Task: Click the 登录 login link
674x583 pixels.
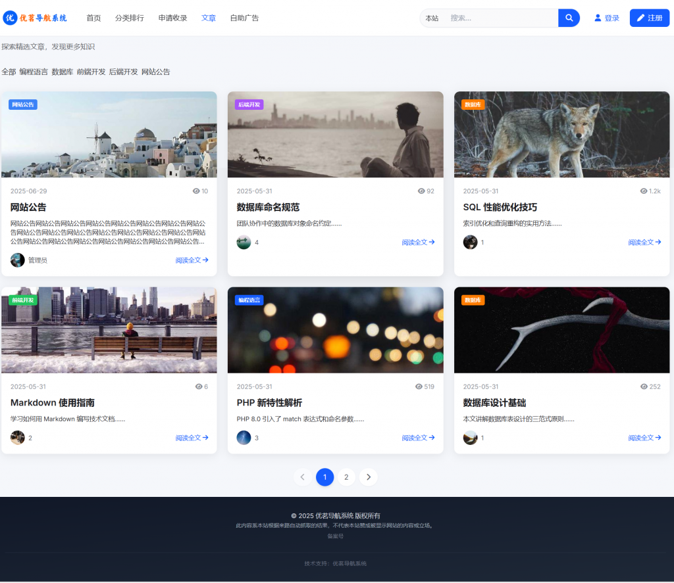Action: 606,18
